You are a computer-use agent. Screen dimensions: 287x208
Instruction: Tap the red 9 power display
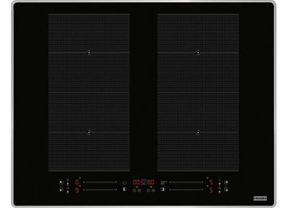point(77,190)
